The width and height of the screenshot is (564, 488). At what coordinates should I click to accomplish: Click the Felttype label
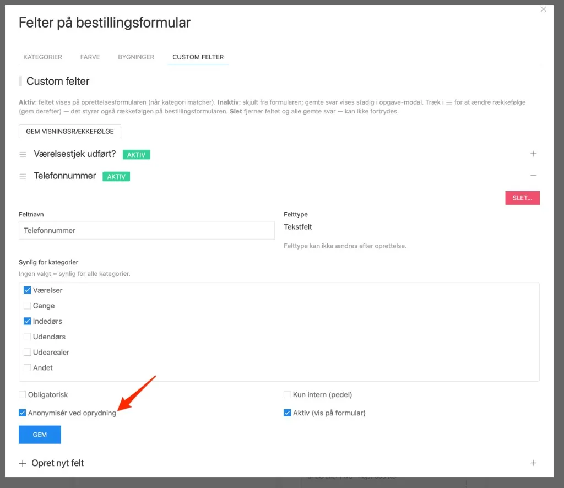click(x=296, y=214)
